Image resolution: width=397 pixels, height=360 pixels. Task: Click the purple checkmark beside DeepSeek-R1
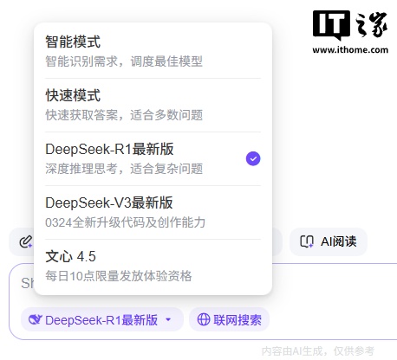pos(253,158)
